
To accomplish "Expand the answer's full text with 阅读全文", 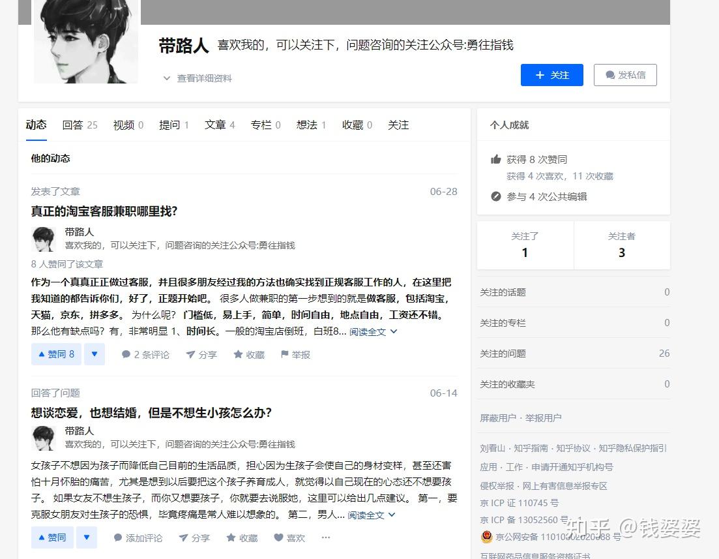I will (x=369, y=515).
